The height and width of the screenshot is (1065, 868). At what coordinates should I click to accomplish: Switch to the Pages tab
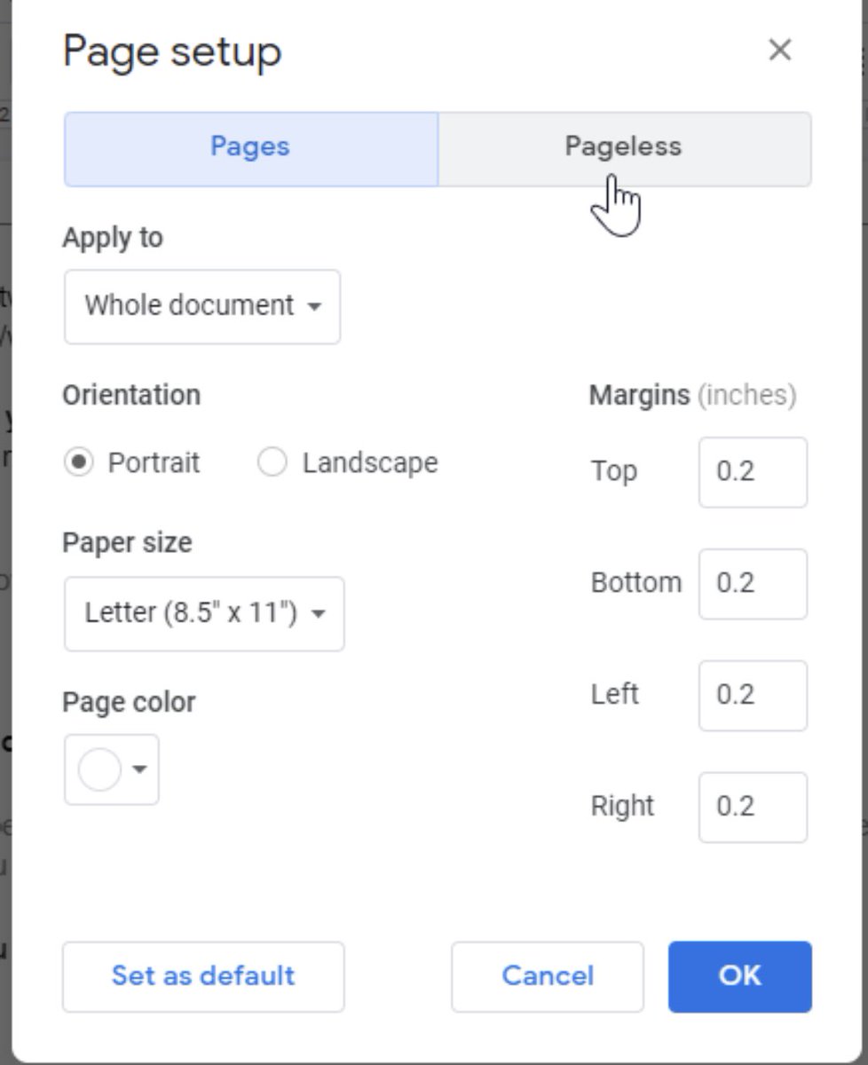click(249, 146)
